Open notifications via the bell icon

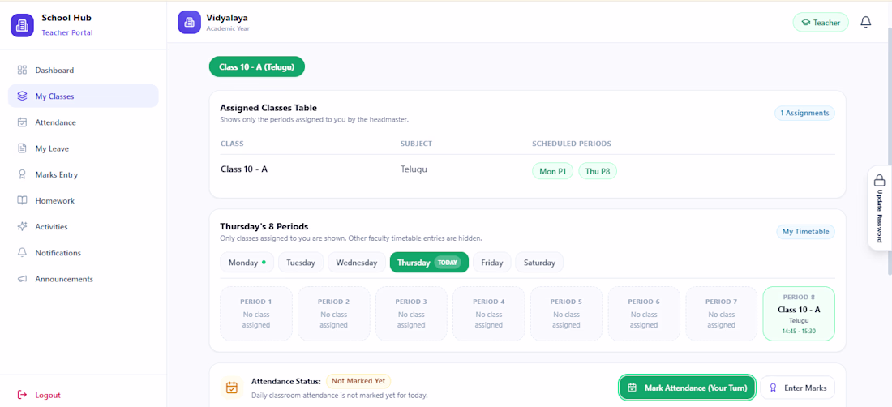click(x=866, y=22)
